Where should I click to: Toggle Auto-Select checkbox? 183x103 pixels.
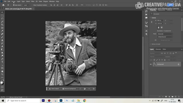[14, 5]
